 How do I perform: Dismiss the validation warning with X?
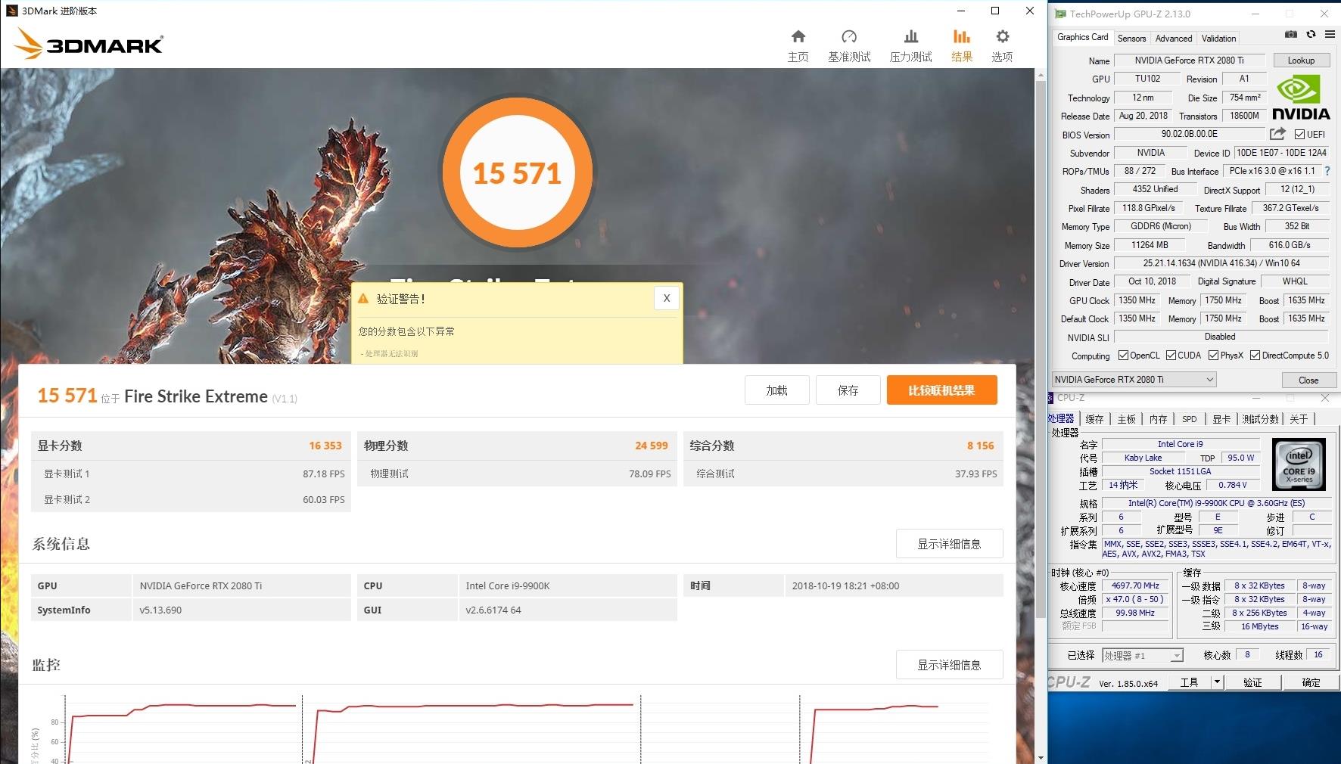(x=666, y=298)
